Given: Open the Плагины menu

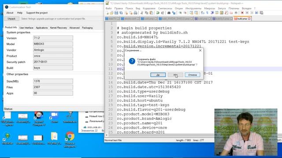Looking at the screenshot, I should [234, 8].
